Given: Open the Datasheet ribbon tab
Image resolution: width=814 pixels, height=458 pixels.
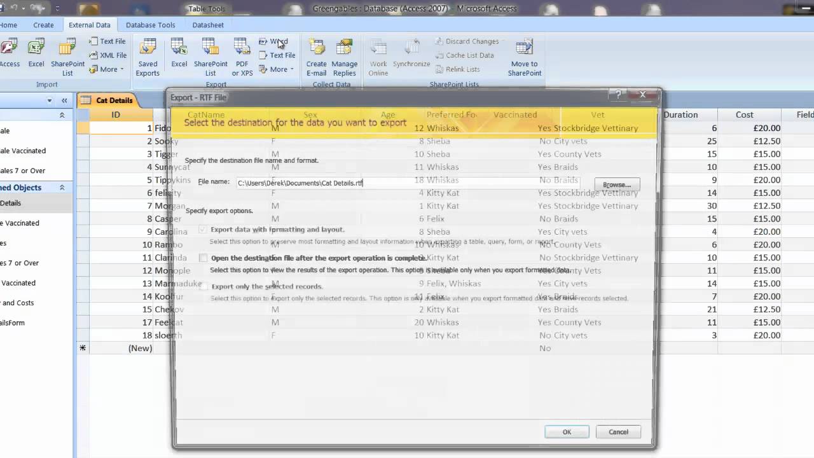Looking at the screenshot, I should tap(208, 25).
